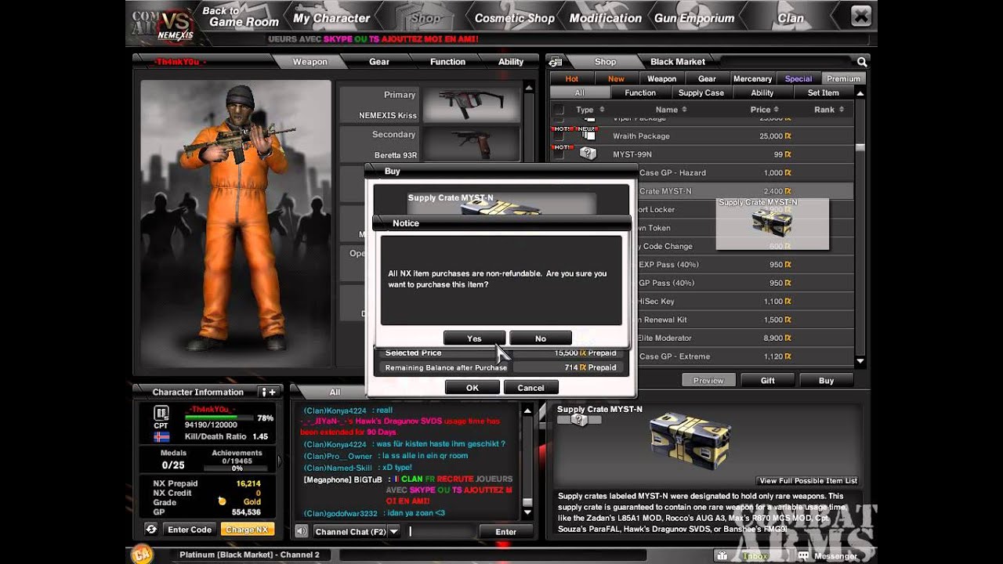Click the chat Enter button

505,531
